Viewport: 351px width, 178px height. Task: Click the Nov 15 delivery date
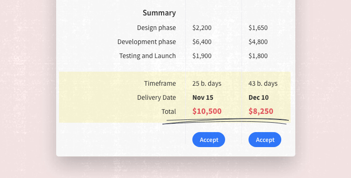pyautogui.click(x=203, y=97)
